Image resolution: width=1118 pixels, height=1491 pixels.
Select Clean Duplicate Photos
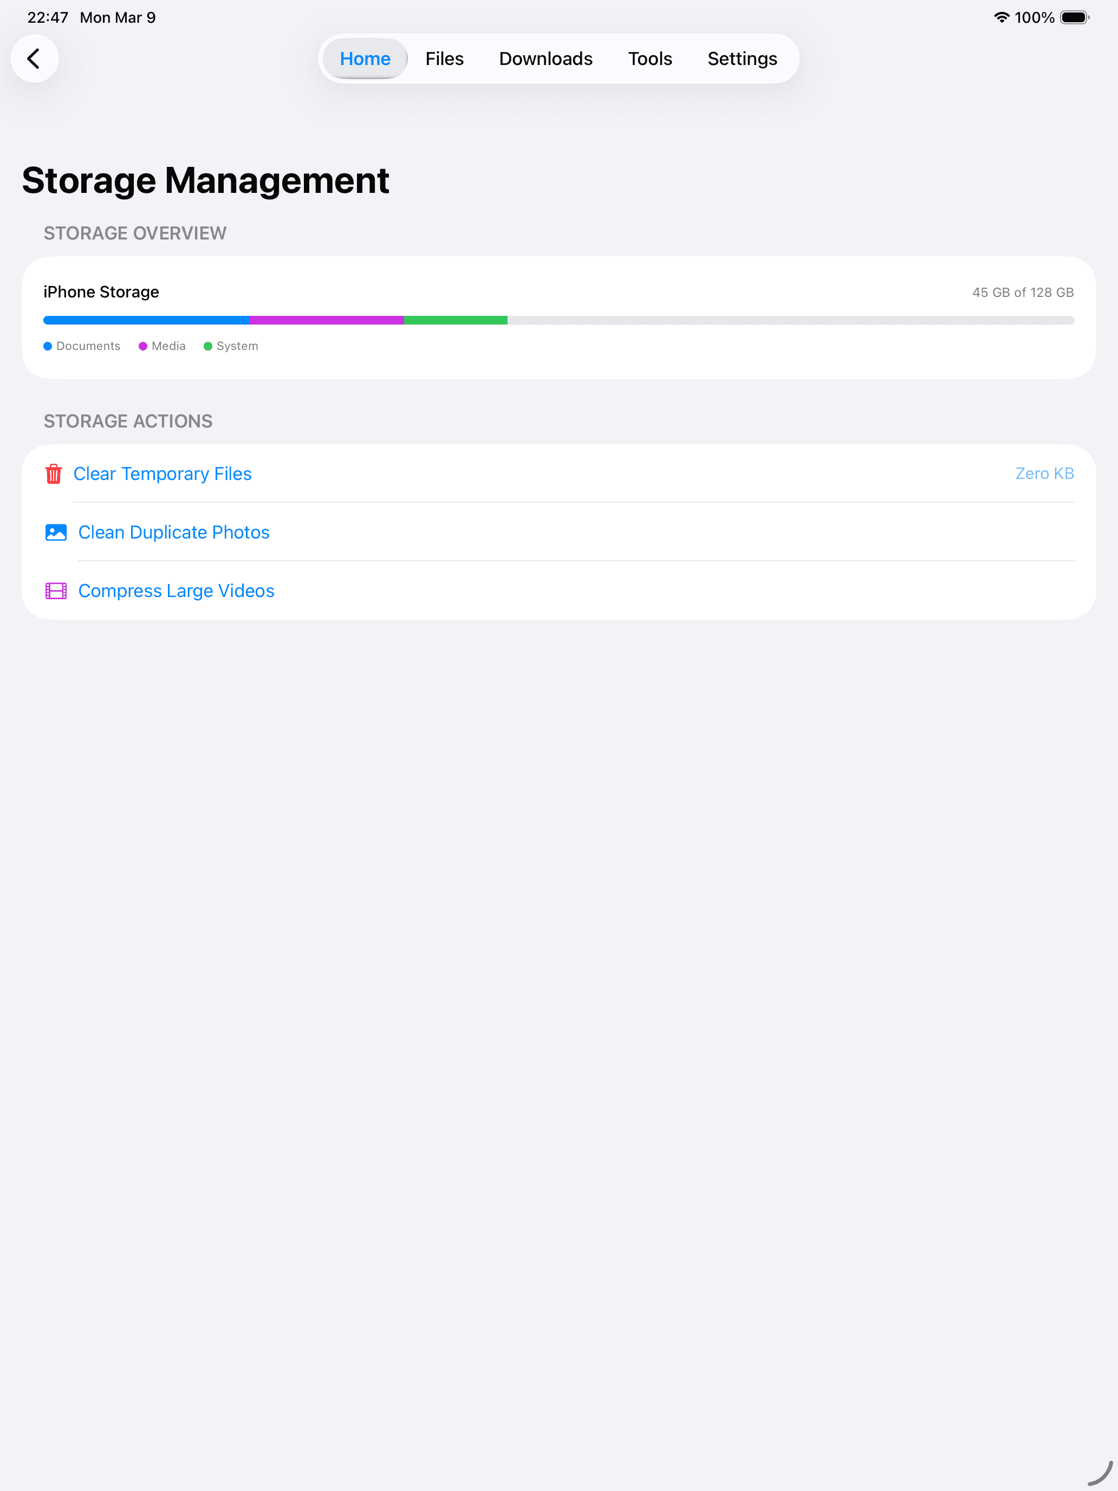[x=174, y=532]
